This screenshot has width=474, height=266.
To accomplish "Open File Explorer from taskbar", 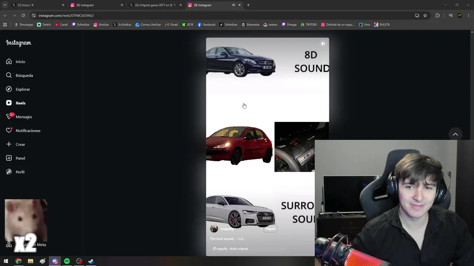I will (x=30, y=261).
